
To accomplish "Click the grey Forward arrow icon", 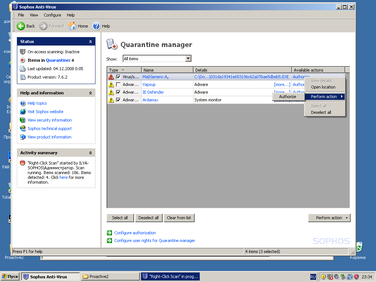I will click(x=43, y=26).
